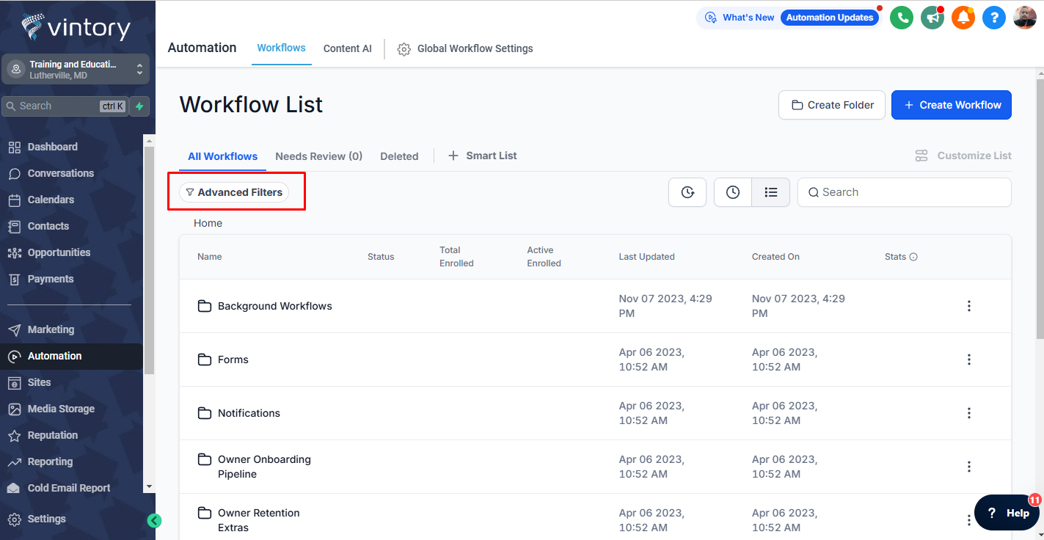Open Global Workflow Settings
The image size is (1044, 540).
pos(465,49)
